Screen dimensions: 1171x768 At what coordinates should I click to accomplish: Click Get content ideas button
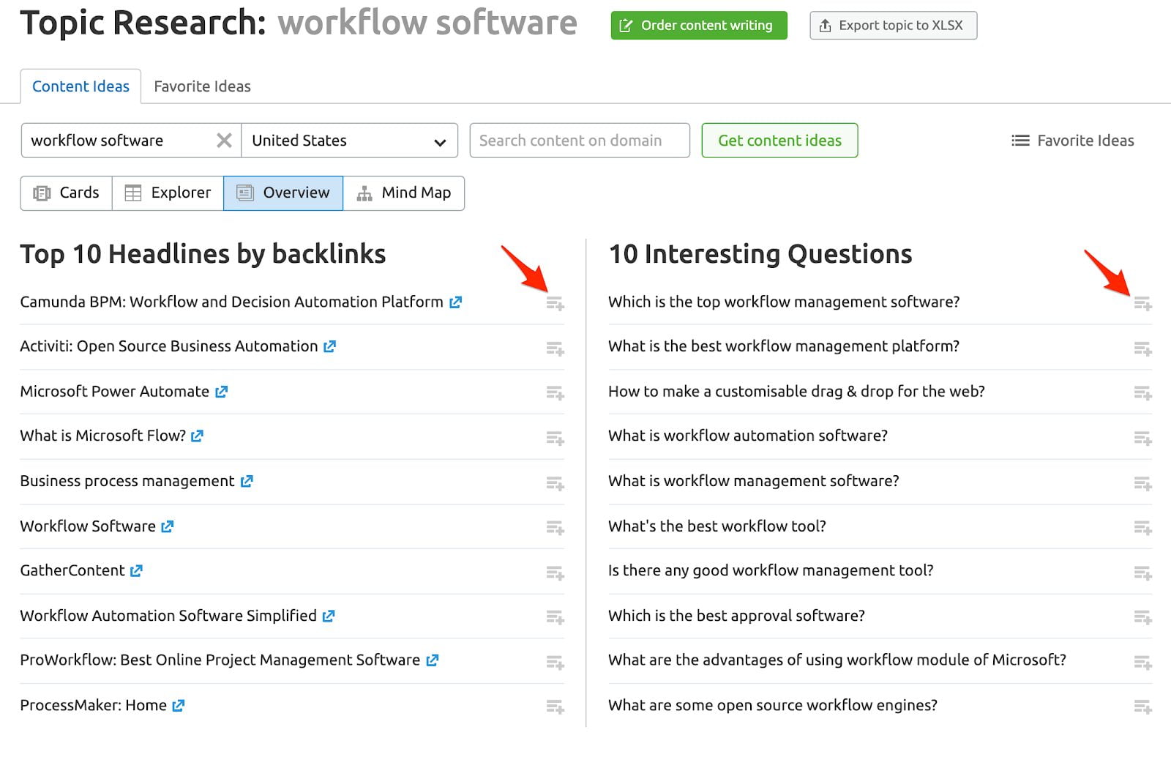point(779,141)
